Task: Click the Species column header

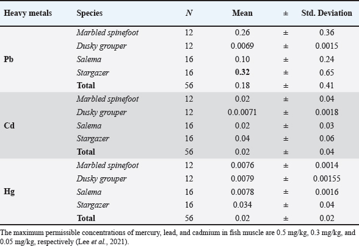Action: 90,13
